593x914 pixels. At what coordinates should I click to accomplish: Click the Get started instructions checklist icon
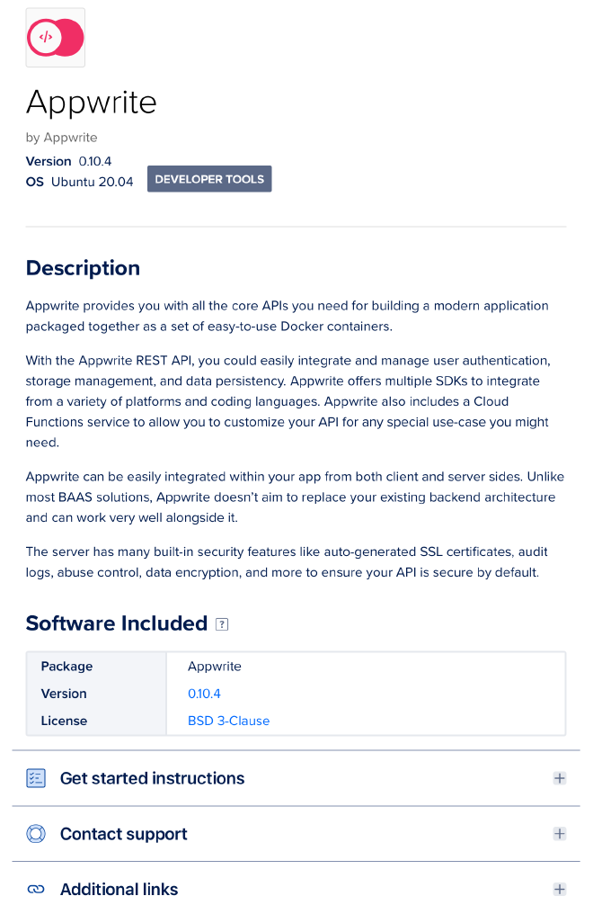(35, 777)
